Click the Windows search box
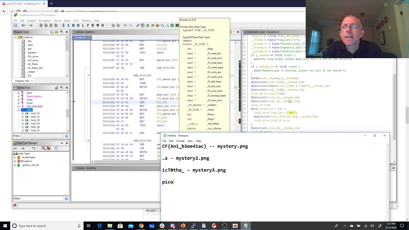409x230 pixels. (x=46, y=226)
